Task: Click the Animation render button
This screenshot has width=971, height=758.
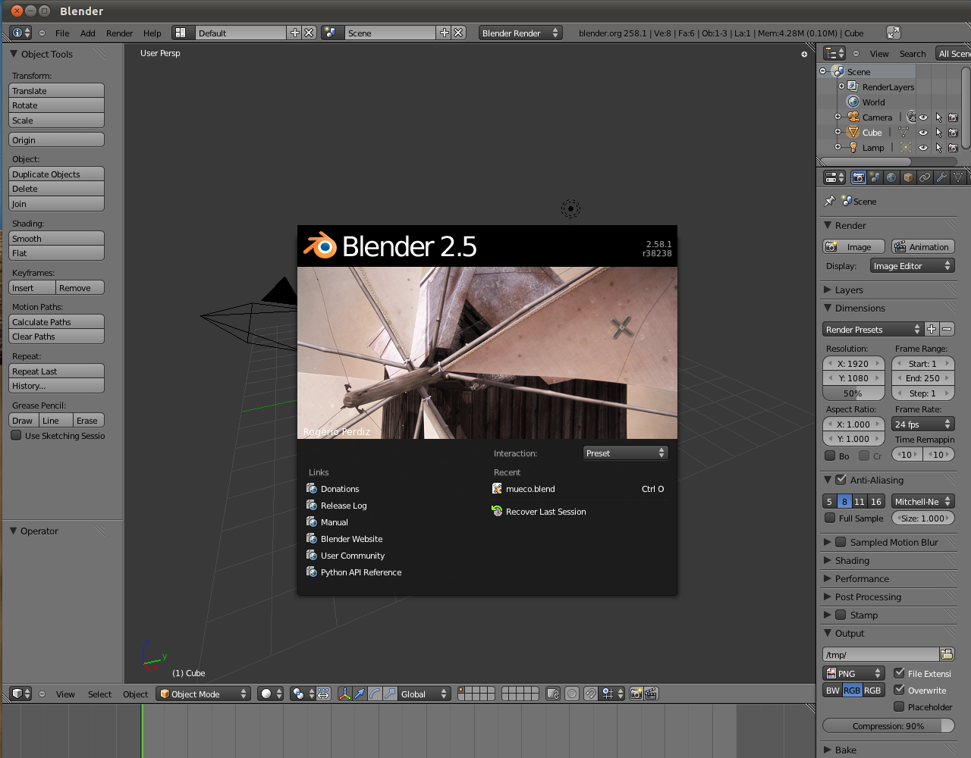Action: [922, 246]
